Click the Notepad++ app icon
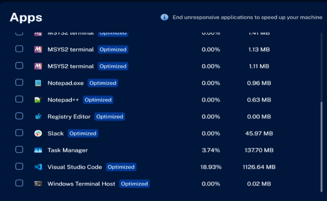327x201 pixels. click(38, 100)
